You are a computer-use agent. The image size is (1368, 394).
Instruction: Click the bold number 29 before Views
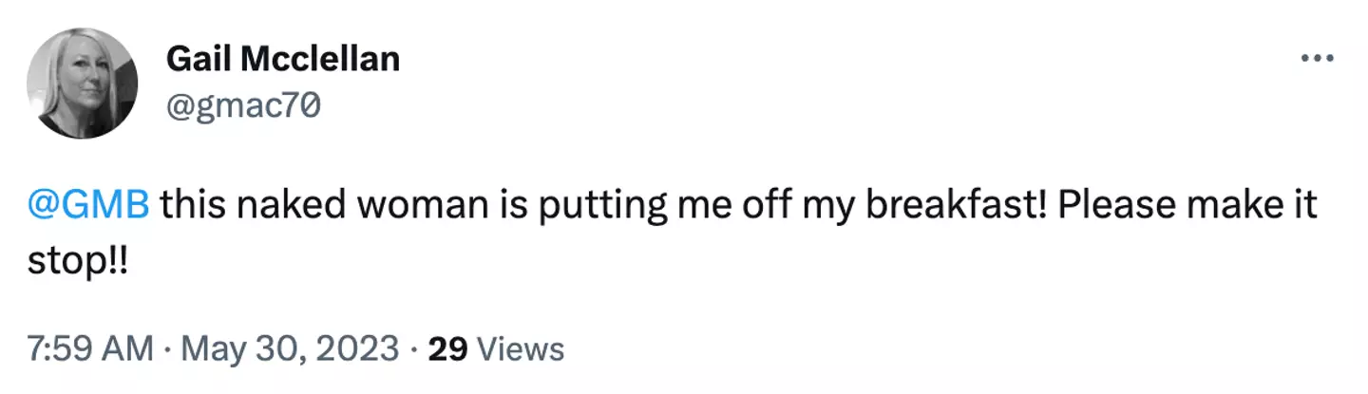pyautogui.click(x=447, y=348)
